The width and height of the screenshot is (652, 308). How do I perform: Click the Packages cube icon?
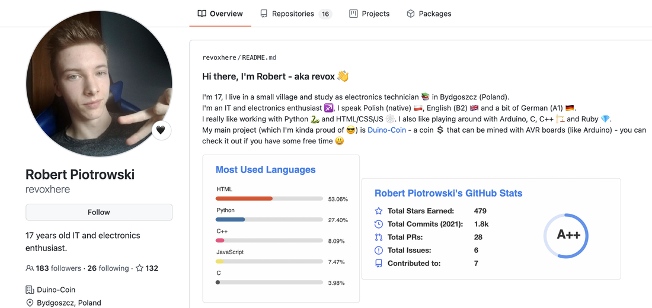click(x=410, y=14)
